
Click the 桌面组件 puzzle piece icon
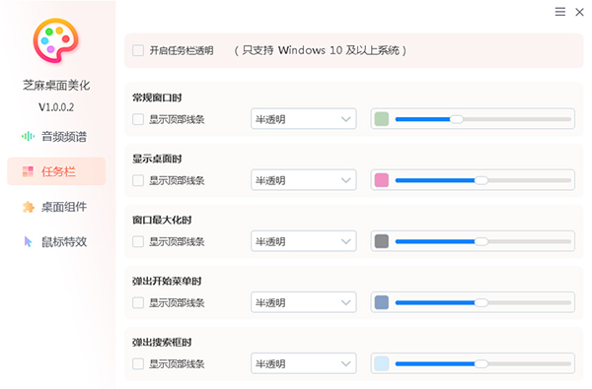29,207
